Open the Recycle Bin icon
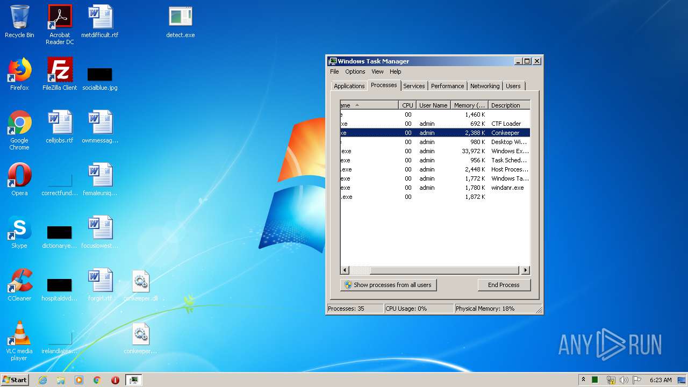The image size is (688, 387). (x=19, y=21)
